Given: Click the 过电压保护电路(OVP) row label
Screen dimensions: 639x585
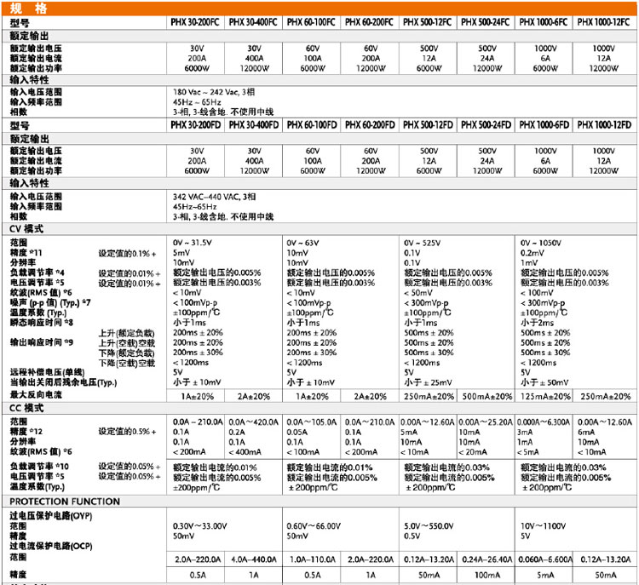Looking at the screenshot, I should point(51,517).
